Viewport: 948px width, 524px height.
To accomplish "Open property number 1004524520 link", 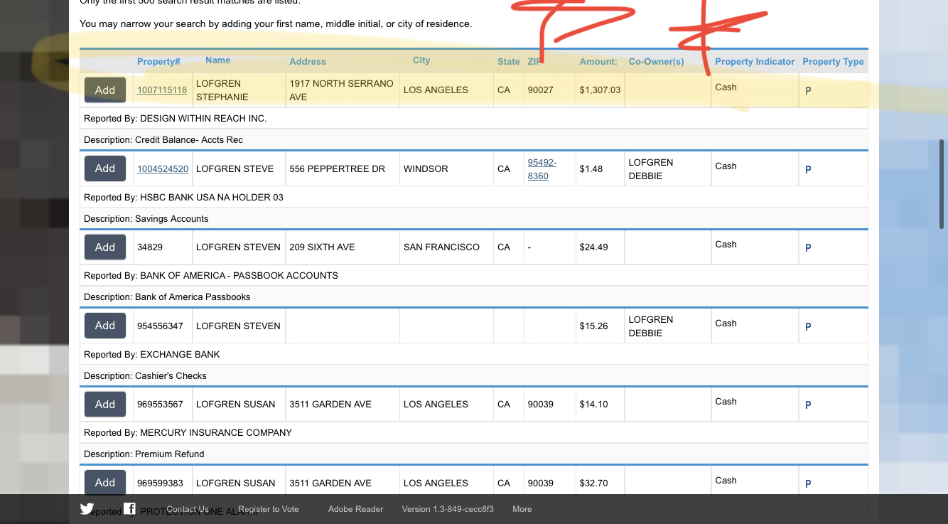I will (x=163, y=169).
